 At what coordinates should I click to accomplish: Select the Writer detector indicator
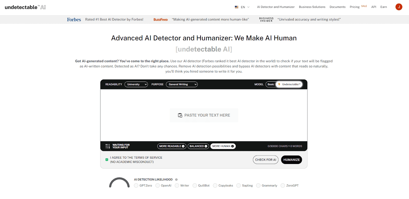tap(177, 185)
